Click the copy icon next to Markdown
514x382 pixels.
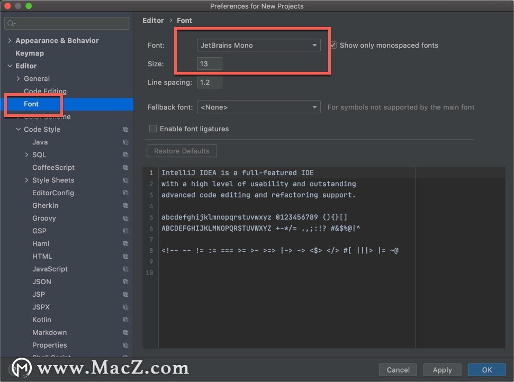click(x=125, y=332)
